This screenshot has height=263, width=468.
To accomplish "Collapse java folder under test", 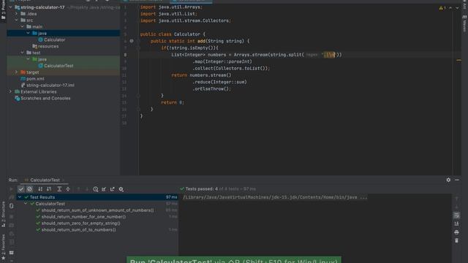I will click(28, 59).
